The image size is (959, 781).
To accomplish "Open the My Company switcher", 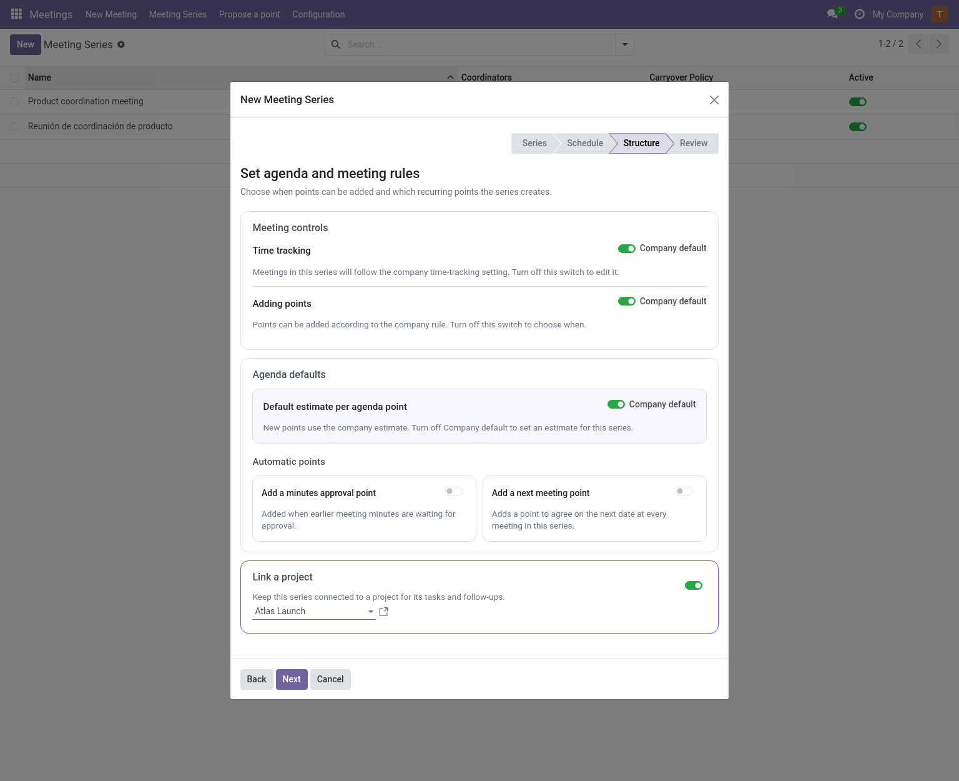I will pos(898,14).
